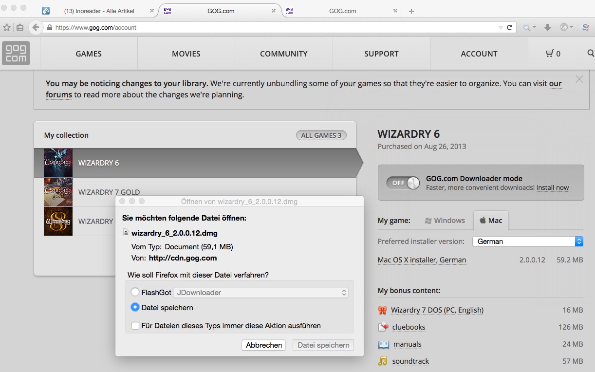Close the active GOG.com tab
Image resolution: width=595 pixels, height=372 pixels.
coord(274,11)
